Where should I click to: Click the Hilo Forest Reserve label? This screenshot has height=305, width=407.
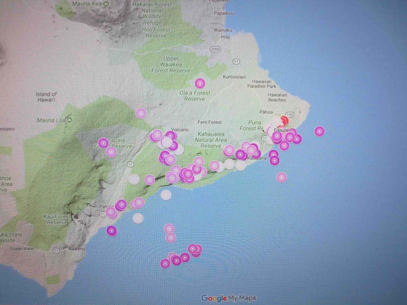pyautogui.click(x=157, y=33)
